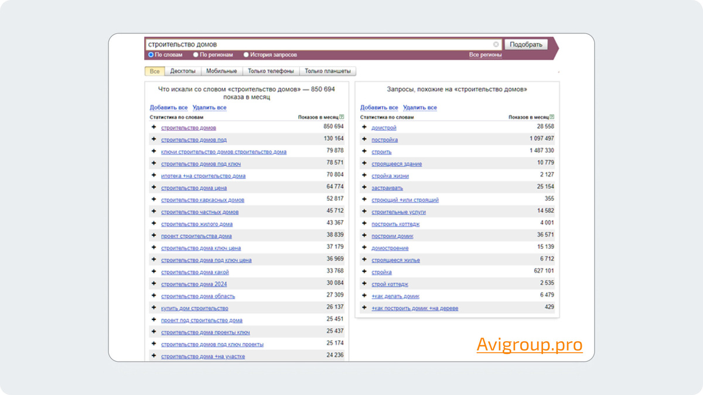Add 'построить коттедж' with its plus icon

pos(364,224)
